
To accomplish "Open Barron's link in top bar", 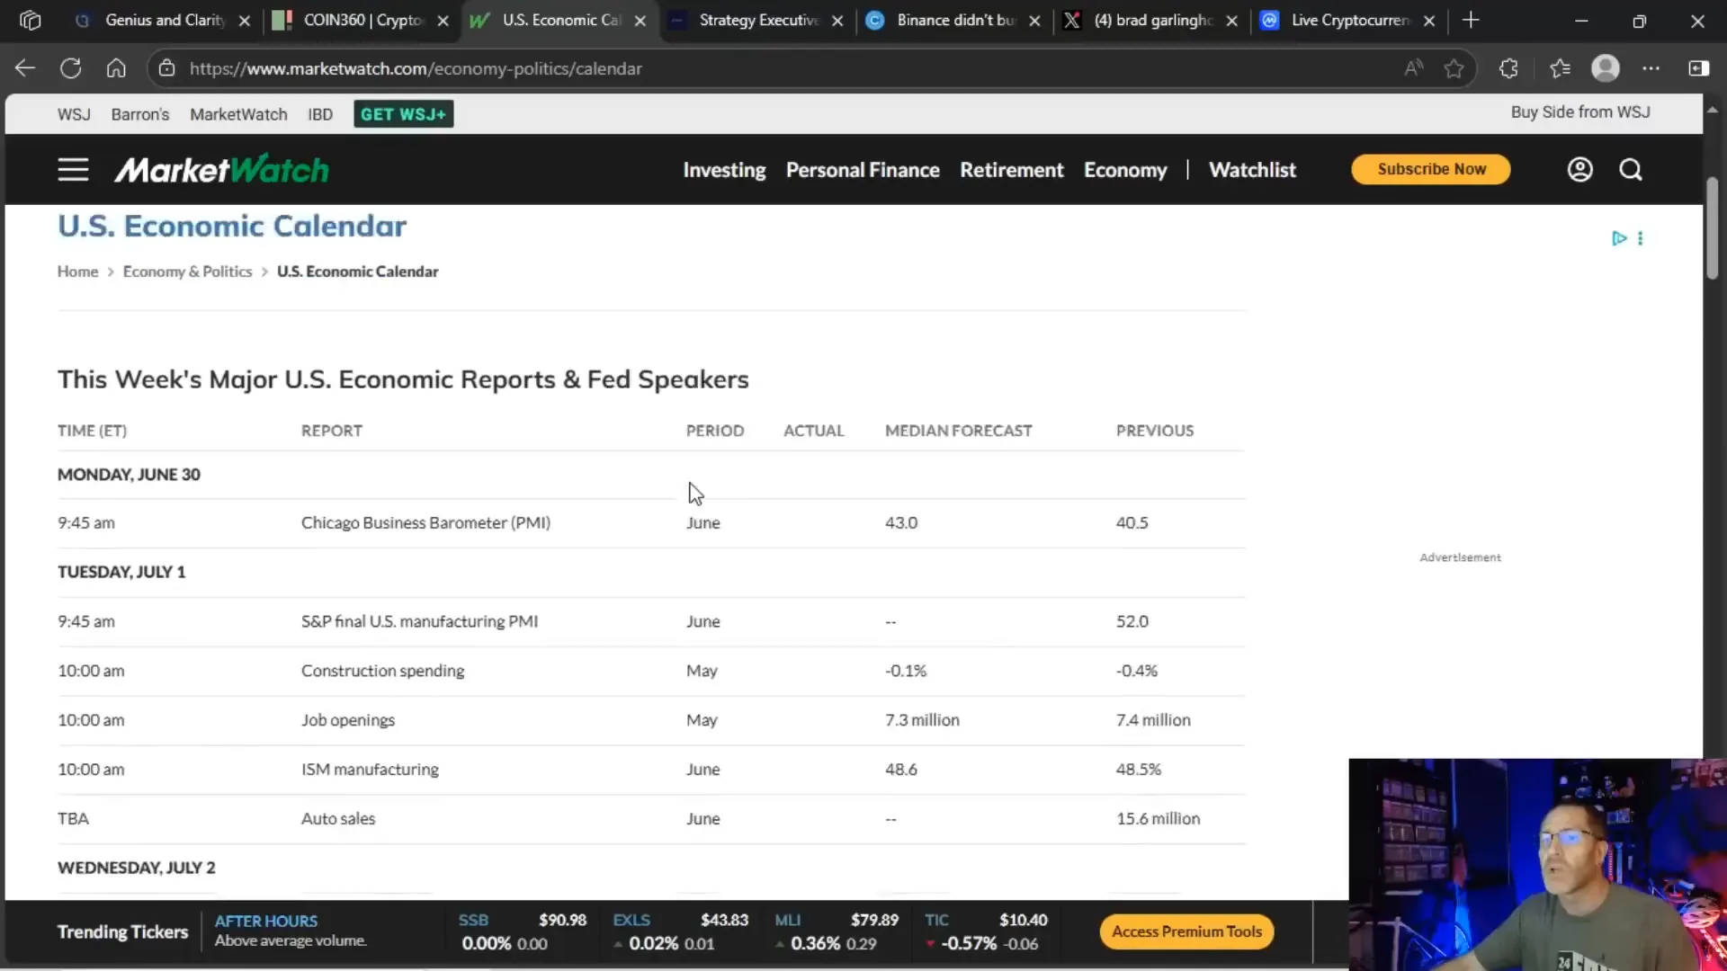I will pos(140,114).
